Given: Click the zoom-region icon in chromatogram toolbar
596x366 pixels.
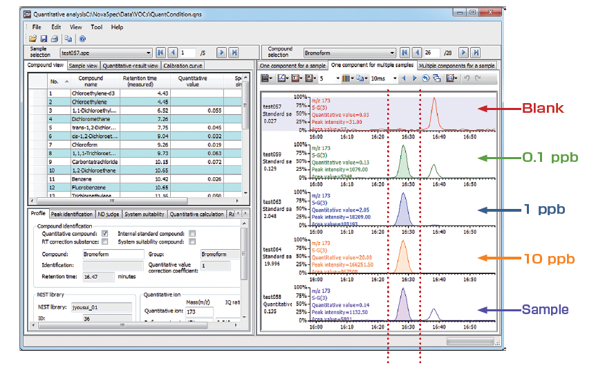Looking at the screenshot, I should [x=450, y=78].
